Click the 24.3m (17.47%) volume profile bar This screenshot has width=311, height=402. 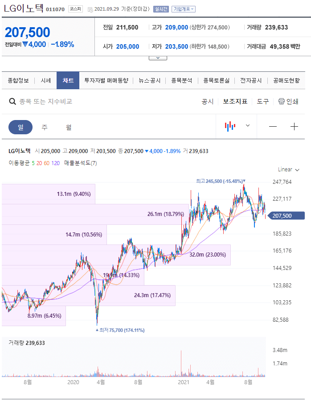[89, 295]
